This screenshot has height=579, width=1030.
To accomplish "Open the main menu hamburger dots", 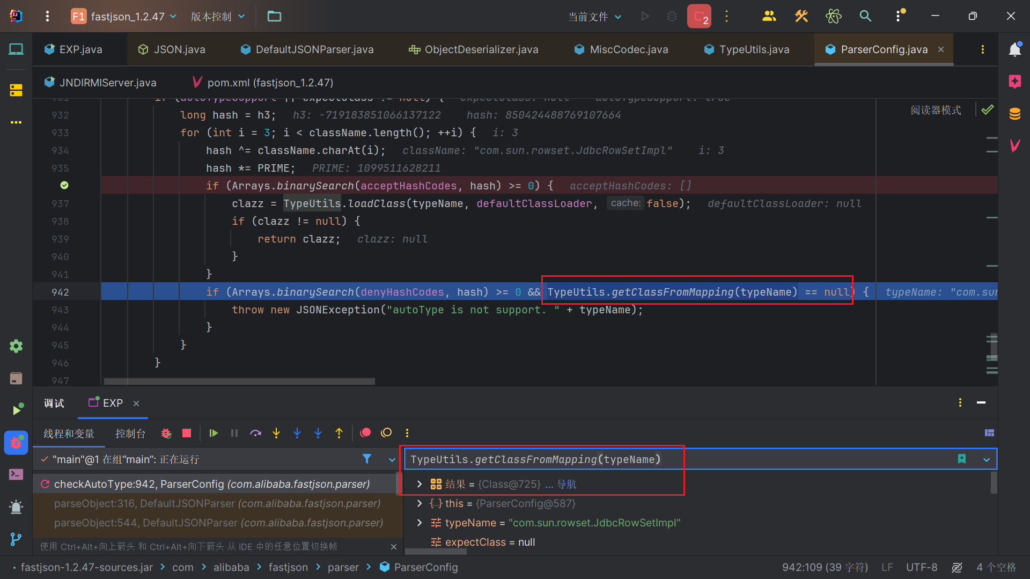I will pos(48,16).
